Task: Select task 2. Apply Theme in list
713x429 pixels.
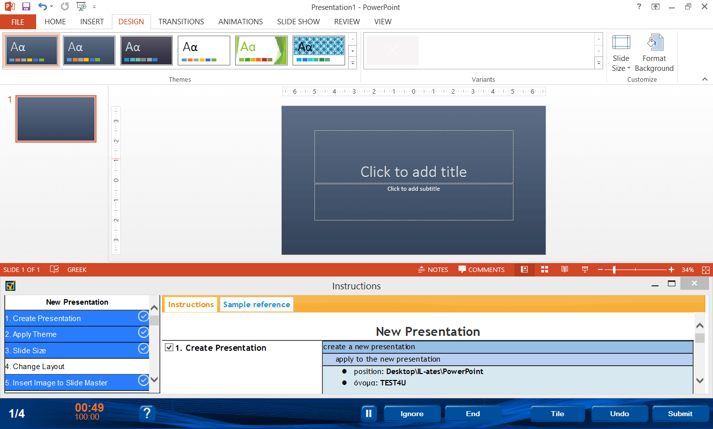Action: click(77, 334)
